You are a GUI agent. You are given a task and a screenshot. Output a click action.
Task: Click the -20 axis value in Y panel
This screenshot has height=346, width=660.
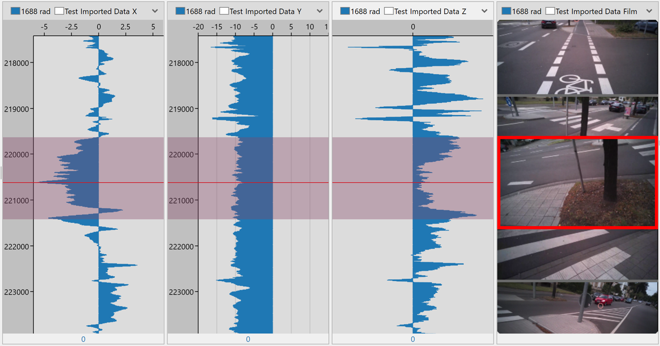pos(198,27)
